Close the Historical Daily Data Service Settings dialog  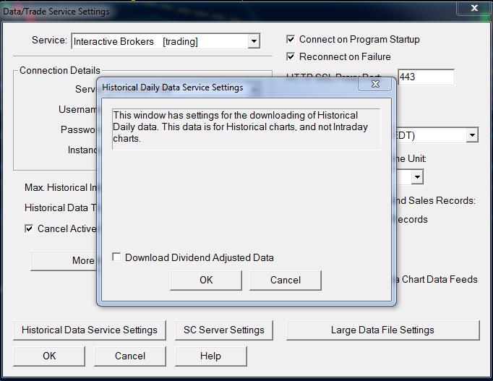point(375,84)
